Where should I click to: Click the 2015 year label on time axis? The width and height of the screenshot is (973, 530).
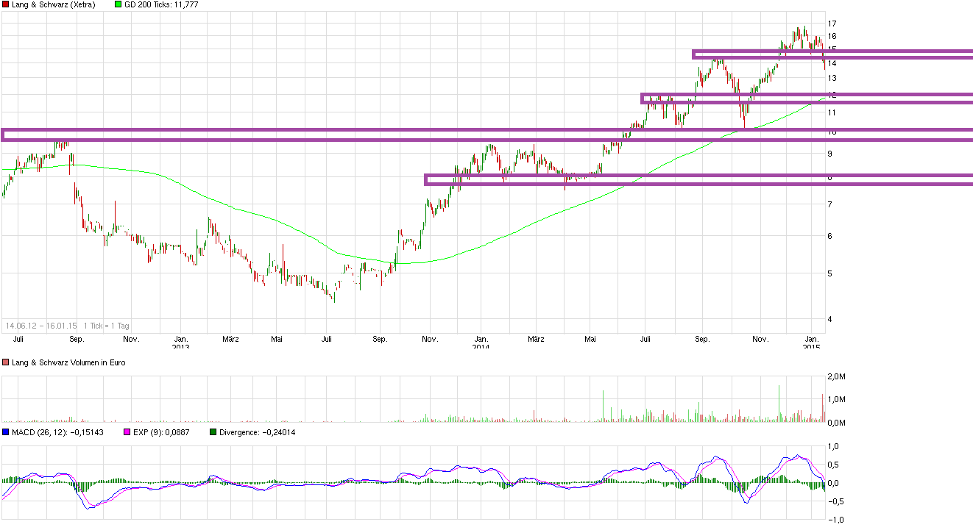[x=811, y=347]
